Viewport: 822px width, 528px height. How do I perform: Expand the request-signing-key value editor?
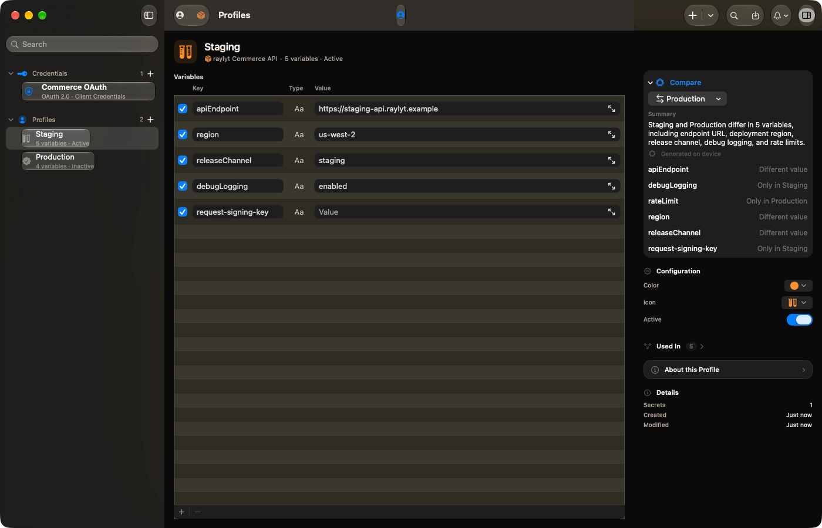611,212
